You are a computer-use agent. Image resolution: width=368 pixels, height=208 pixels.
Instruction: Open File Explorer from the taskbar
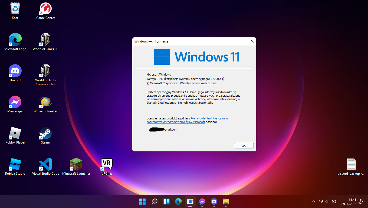[x=226, y=201]
